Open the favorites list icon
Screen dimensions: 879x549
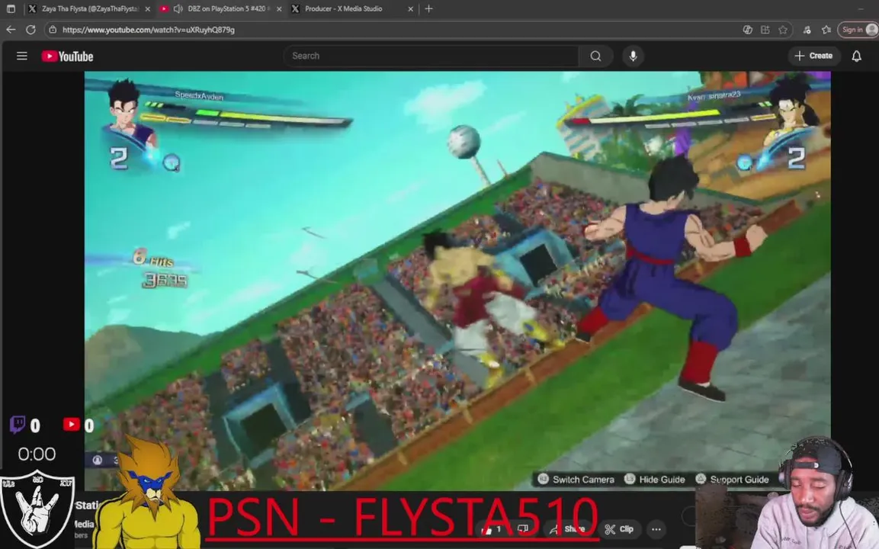(826, 30)
